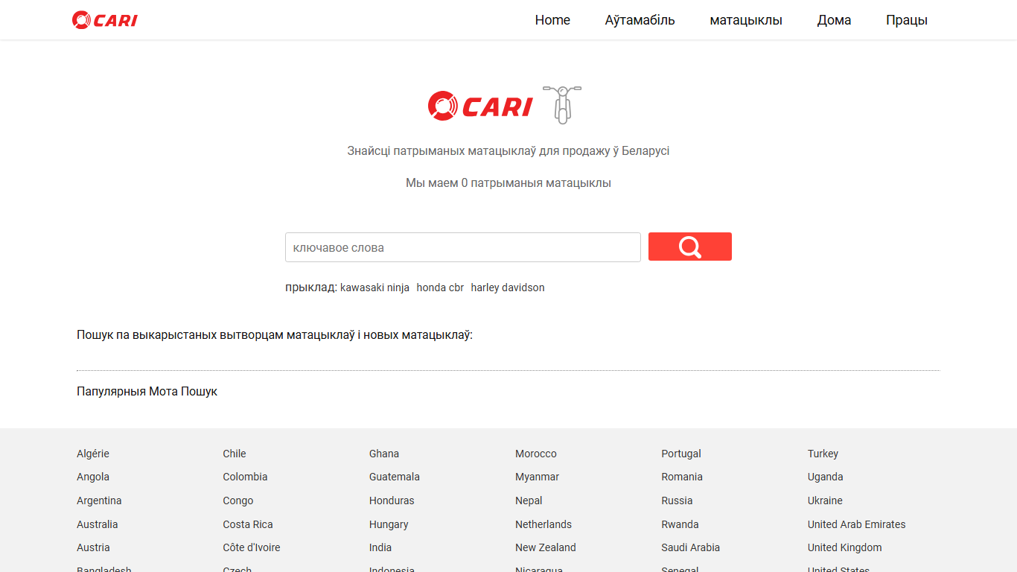Screen dimensions: 1017x572
Task: Open the Portugal country link
Action: (681, 454)
